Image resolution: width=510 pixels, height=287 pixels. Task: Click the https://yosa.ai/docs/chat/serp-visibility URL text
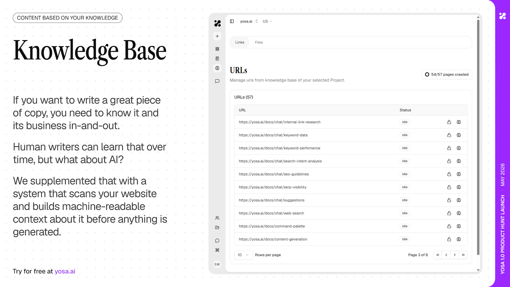pyautogui.click(x=273, y=187)
